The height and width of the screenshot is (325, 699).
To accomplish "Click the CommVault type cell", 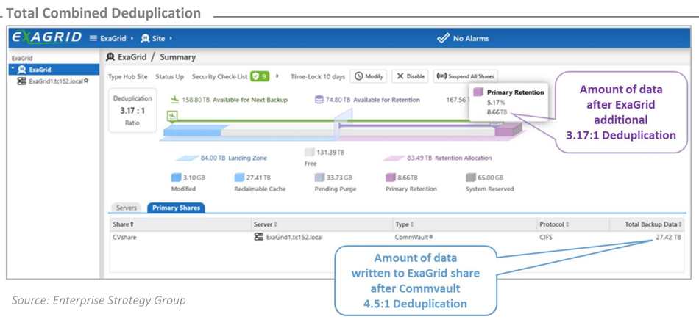I will point(414,238).
